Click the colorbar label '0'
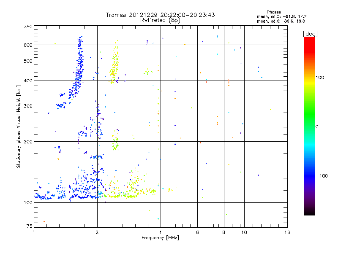Viewport: 338px width, 253px height. [x=317, y=127]
